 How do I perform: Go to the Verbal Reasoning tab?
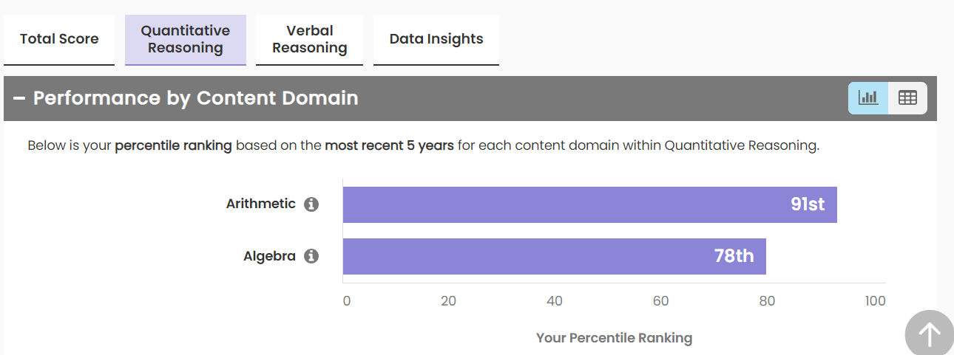coord(309,39)
